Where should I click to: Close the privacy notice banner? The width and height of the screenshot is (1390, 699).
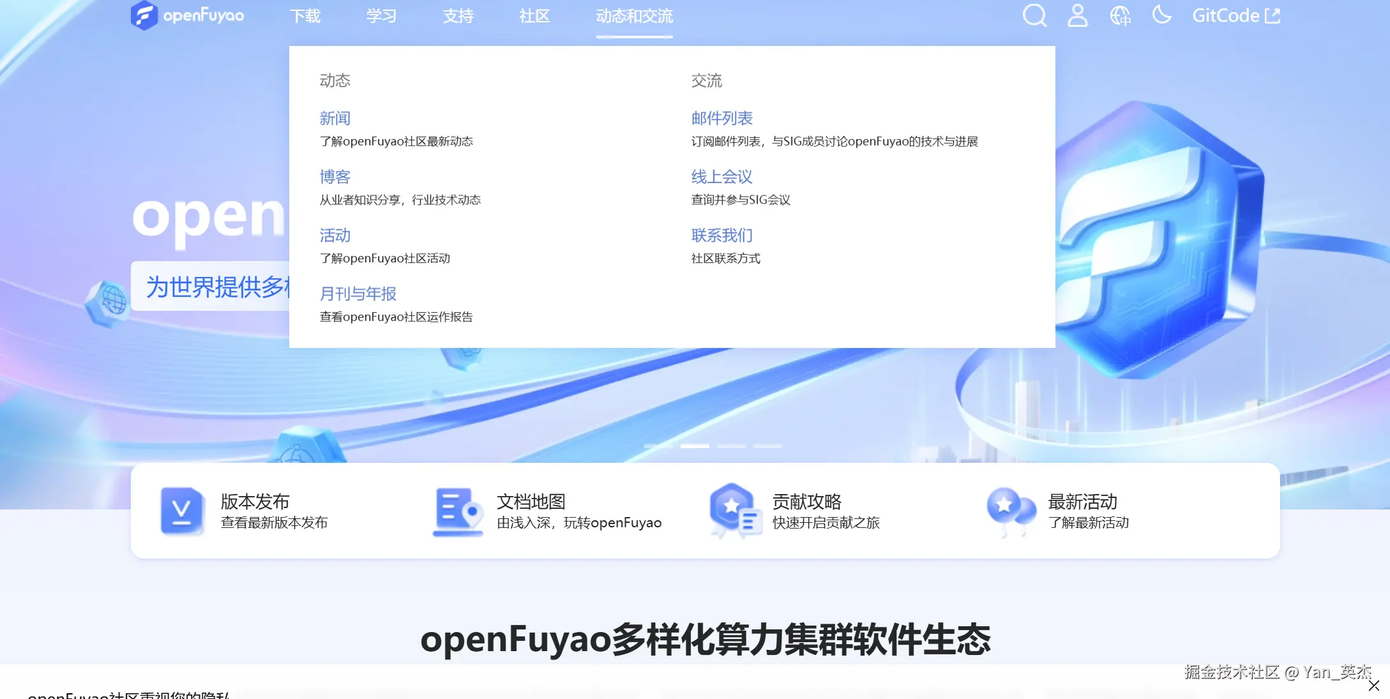1374,686
